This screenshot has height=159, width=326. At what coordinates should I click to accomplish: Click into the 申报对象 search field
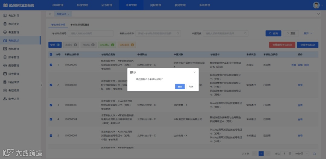point(225,33)
